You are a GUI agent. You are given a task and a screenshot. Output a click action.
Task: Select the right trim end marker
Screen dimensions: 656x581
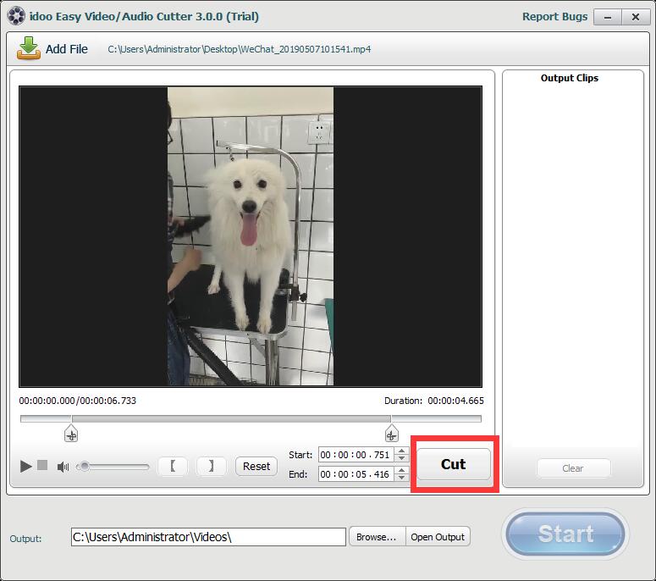point(392,434)
